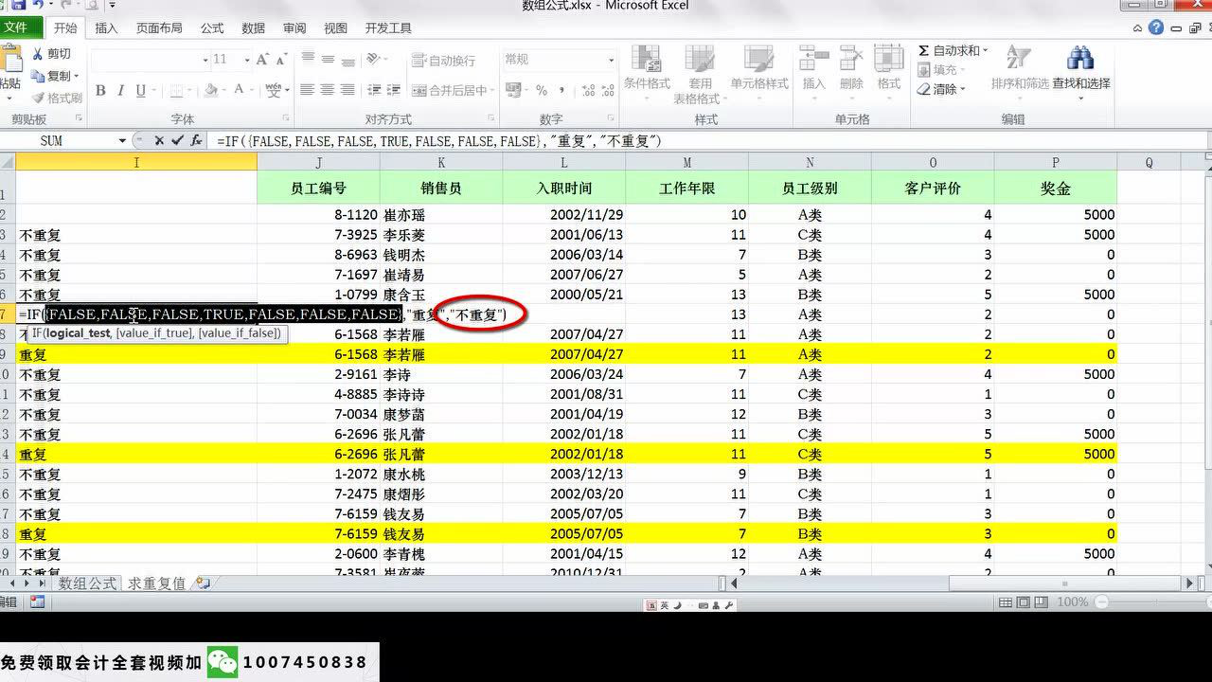Viewport: 1212px width, 682px height.
Task: Open the 公式 ribbon tab
Action: pyautogui.click(x=212, y=28)
